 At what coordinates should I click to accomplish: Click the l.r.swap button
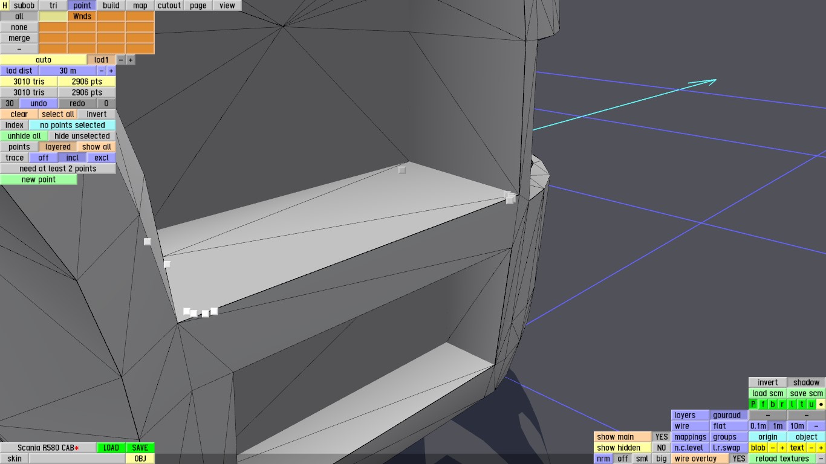pos(729,448)
